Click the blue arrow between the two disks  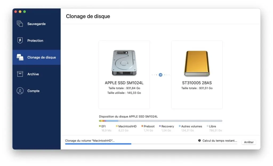pyautogui.click(x=160, y=75)
